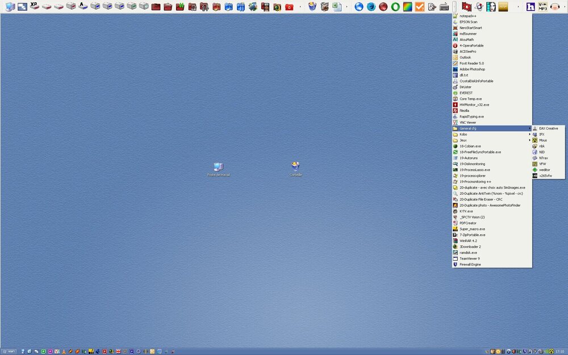This screenshot has width=568, height=355.
Task: Select EAX Creative in the submenu
Action: [x=548, y=128]
